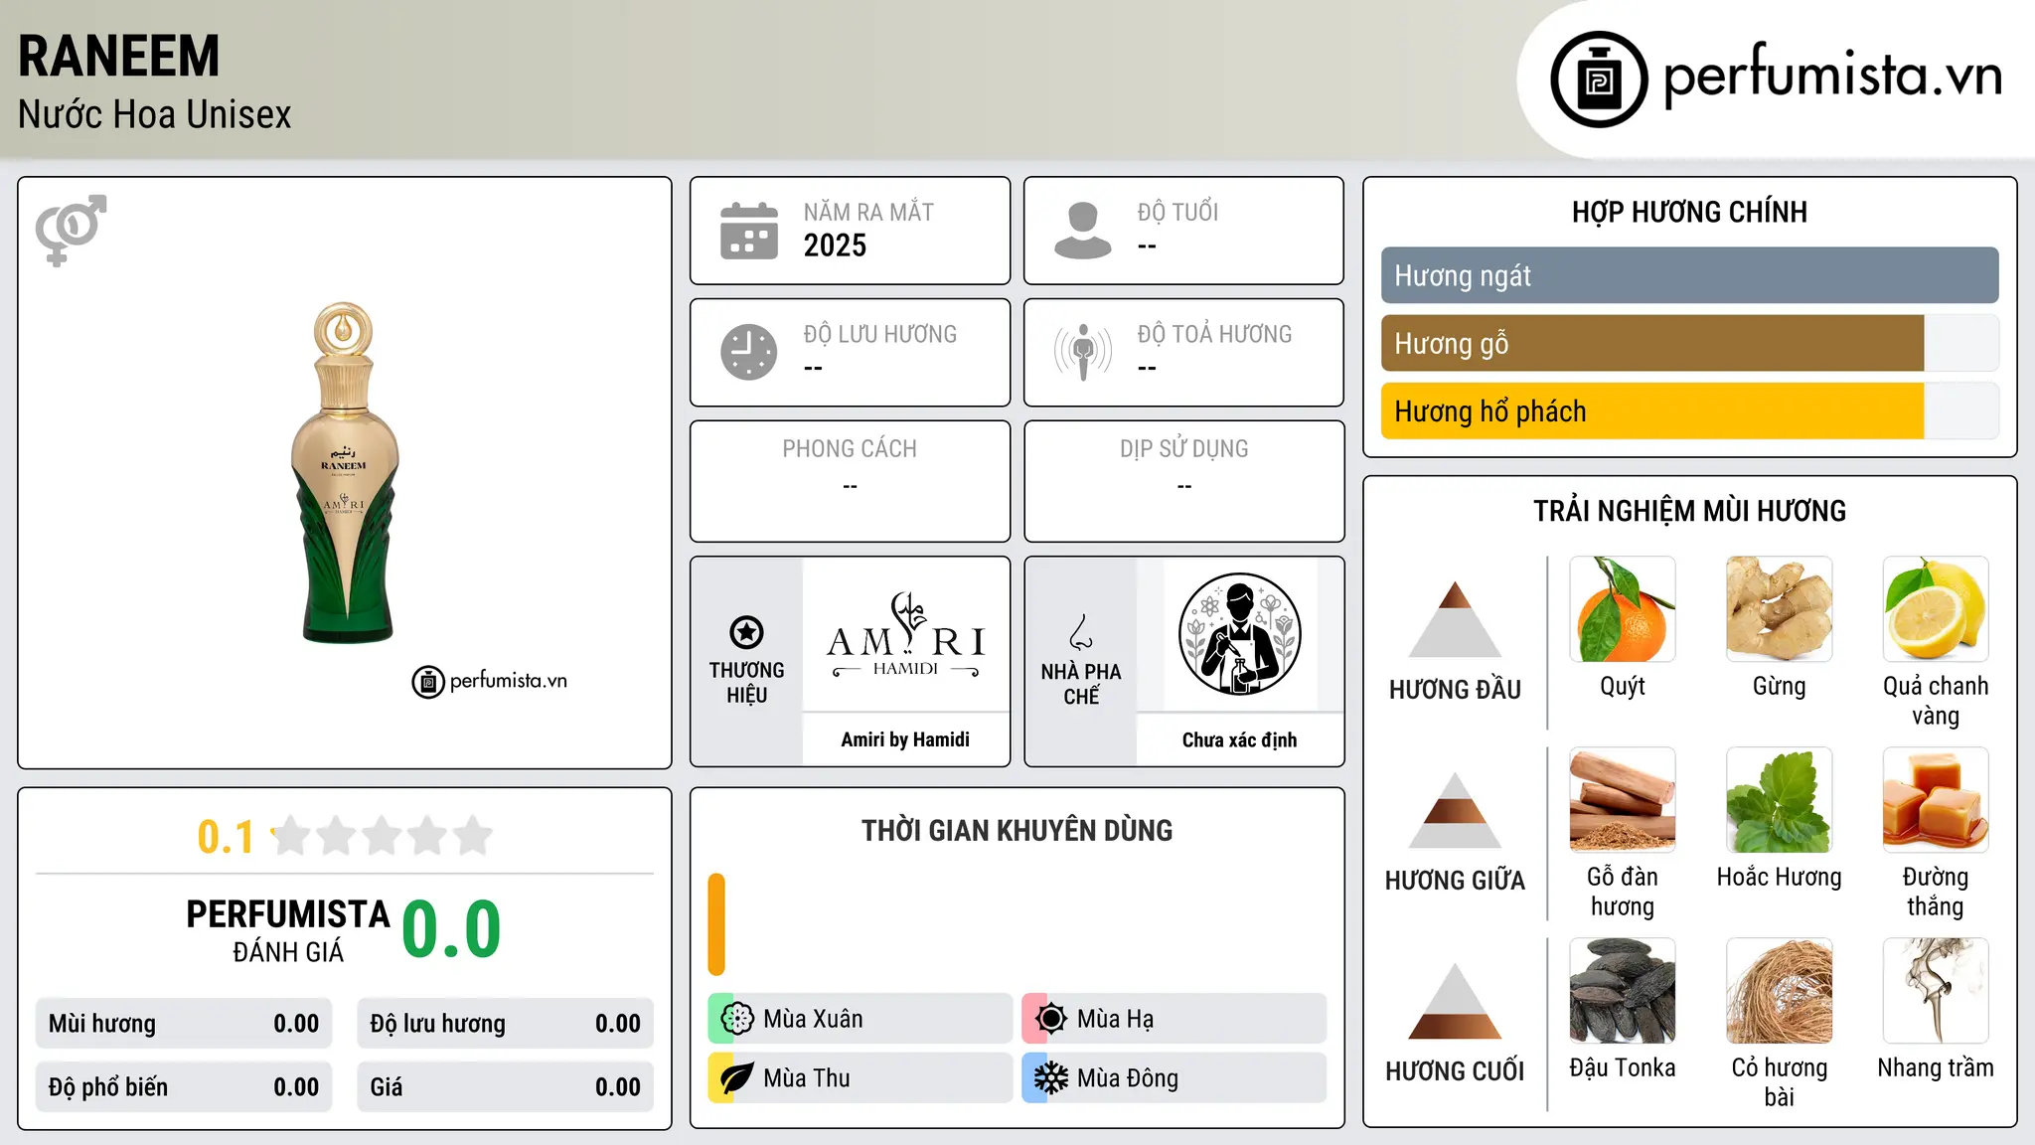Click the Chưa xác định perfumer label
The width and height of the screenshot is (2035, 1145).
[1239, 739]
